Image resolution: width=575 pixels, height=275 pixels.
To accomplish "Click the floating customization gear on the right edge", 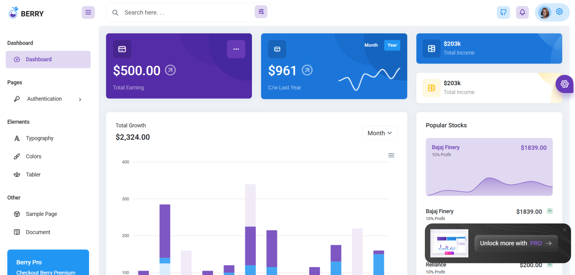I will click(x=565, y=84).
